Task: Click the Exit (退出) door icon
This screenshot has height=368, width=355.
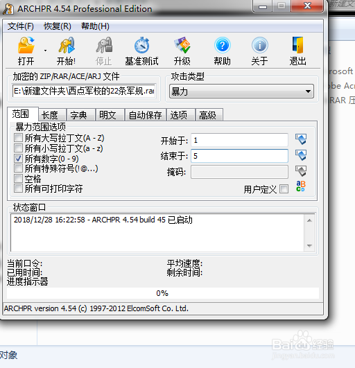Action: click(297, 45)
